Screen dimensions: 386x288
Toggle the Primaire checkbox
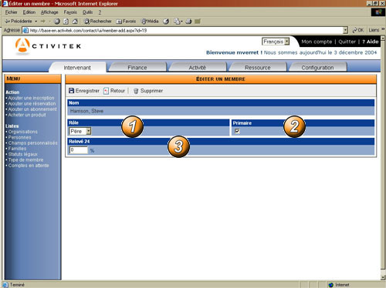click(237, 131)
